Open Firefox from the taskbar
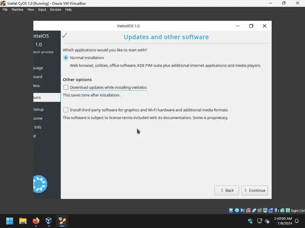This screenshot has height=228, width=305. pyautogui.click(x=36, y=221)
